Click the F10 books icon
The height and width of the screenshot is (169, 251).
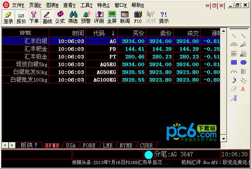click(x=138, y=17)
